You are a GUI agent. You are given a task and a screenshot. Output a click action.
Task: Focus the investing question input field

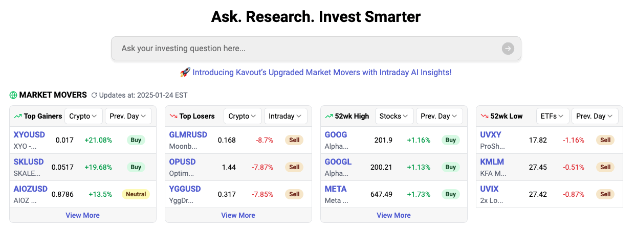pos(307,49)
